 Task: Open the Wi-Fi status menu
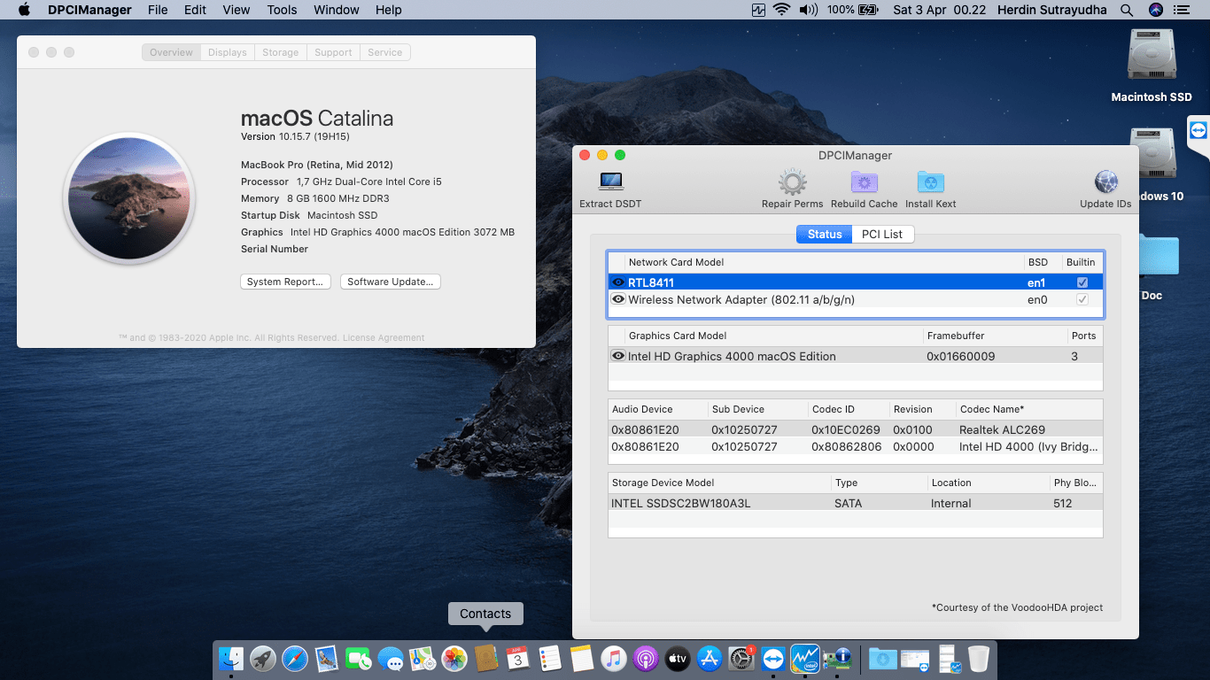coord(781,10)
